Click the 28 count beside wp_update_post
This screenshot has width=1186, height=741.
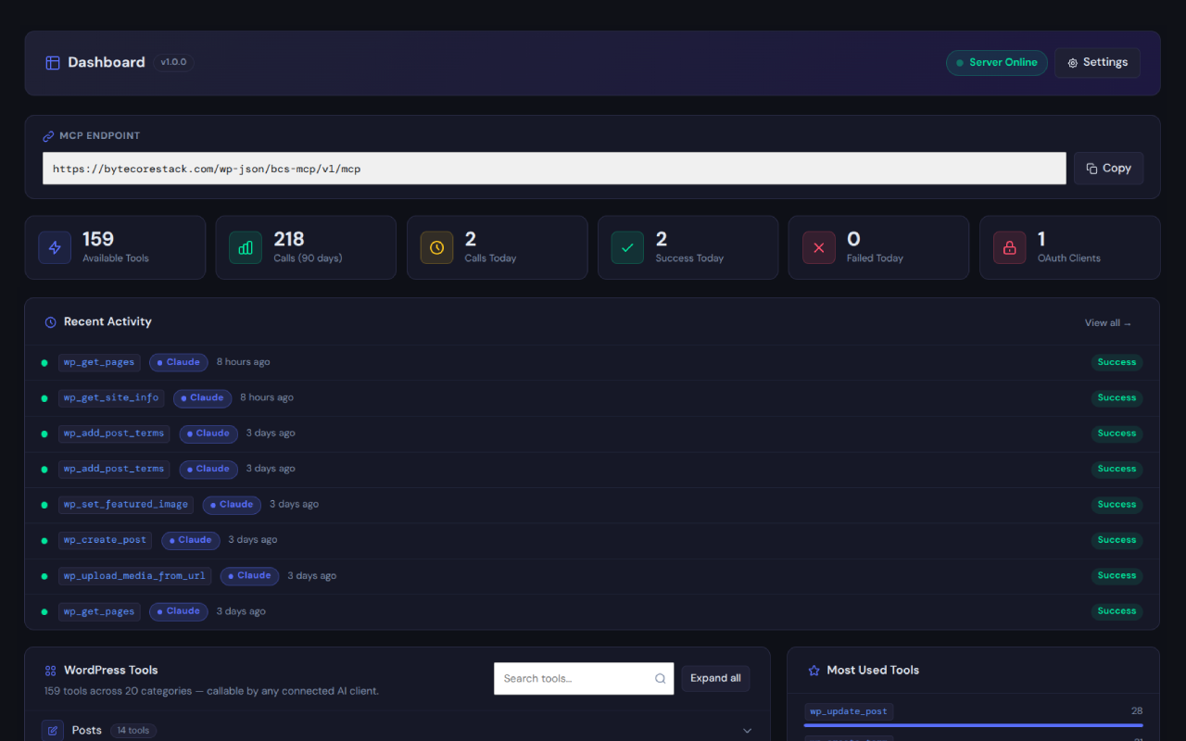click(1137, 711)
